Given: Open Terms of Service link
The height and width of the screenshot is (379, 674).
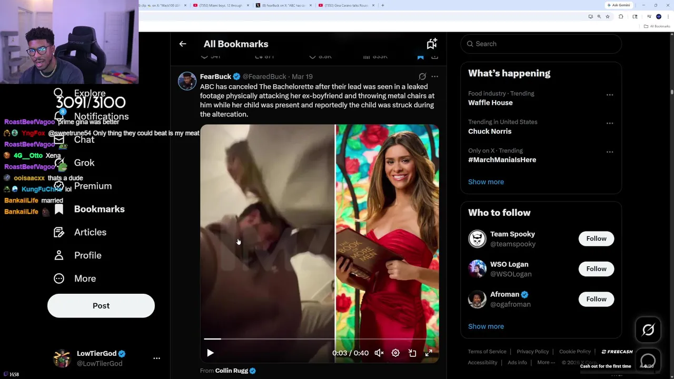Looking at the screenshot, I should coord(487,352).
